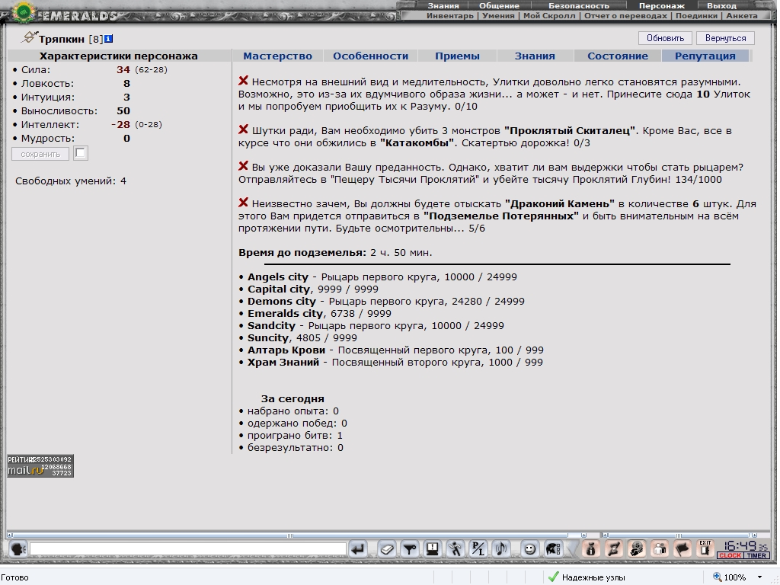
Task: Open the Знания tab
Action: coord(535,56)
